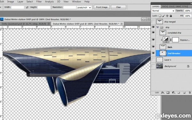Select the Layer 1 thumbnail
Screen dimensions: 192x120
(160, 60)
